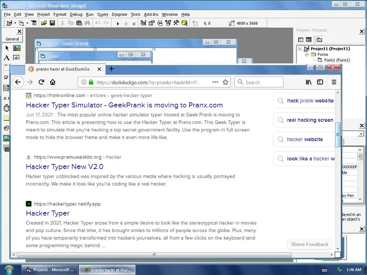The image size is (367, 275).
Task: Open the Add Project dropdown arrow
Action: pyautogui.click(x=15, y=23)
